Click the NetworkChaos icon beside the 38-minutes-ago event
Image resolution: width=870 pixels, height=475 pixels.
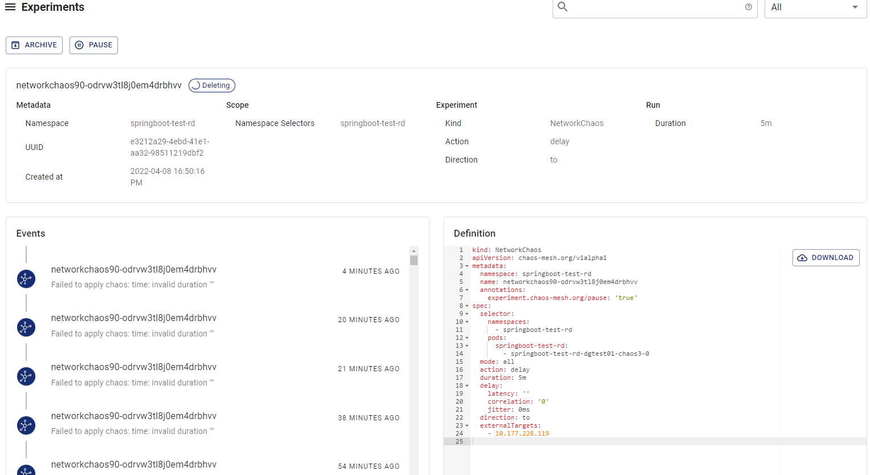tap(26, 425)
